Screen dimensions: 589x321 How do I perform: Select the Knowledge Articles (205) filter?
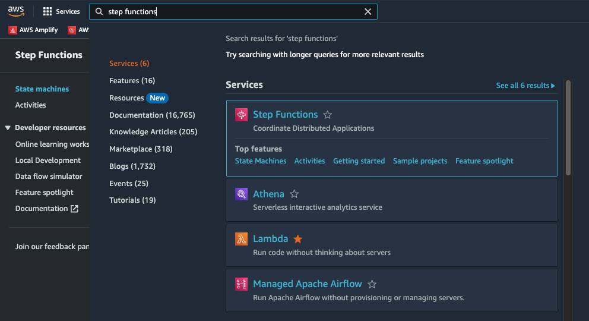153,131
